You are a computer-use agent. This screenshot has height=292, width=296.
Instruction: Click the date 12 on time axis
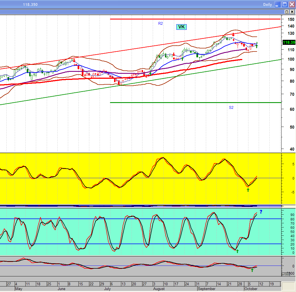click(261, 284)
